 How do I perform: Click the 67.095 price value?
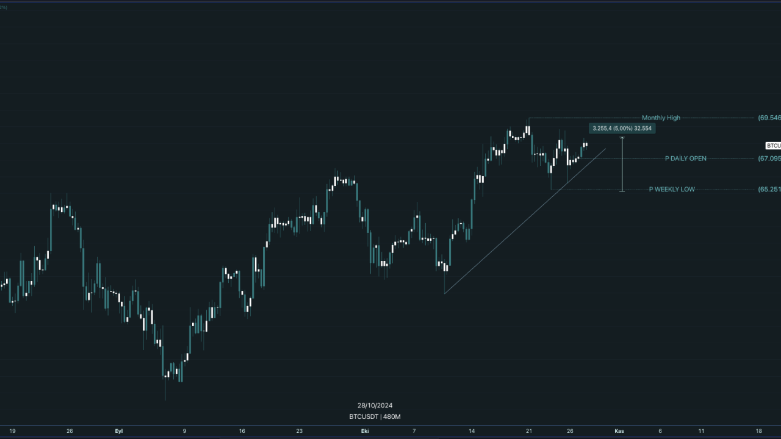tap(769, 159)
